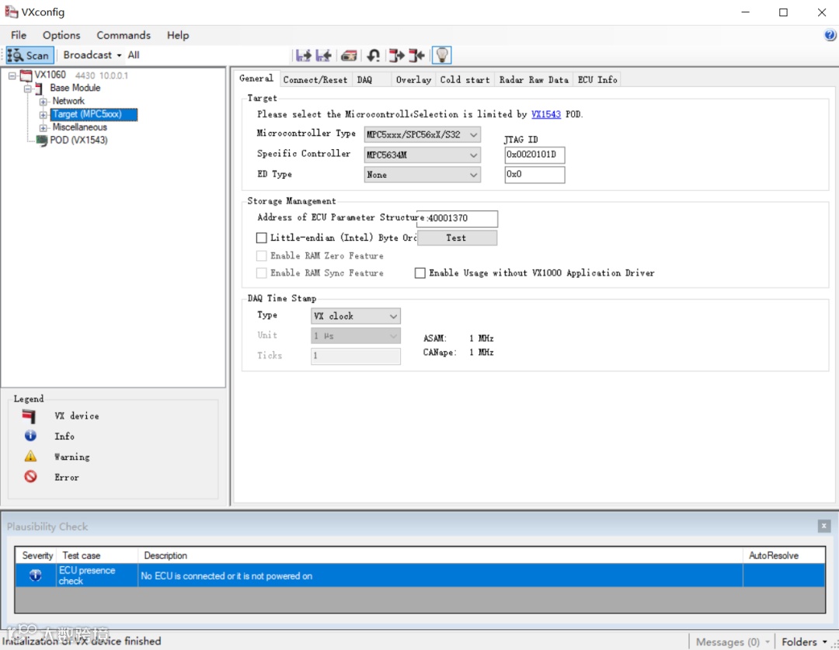
Task: Switch to the Overlay tab
Action: [413, 80]
